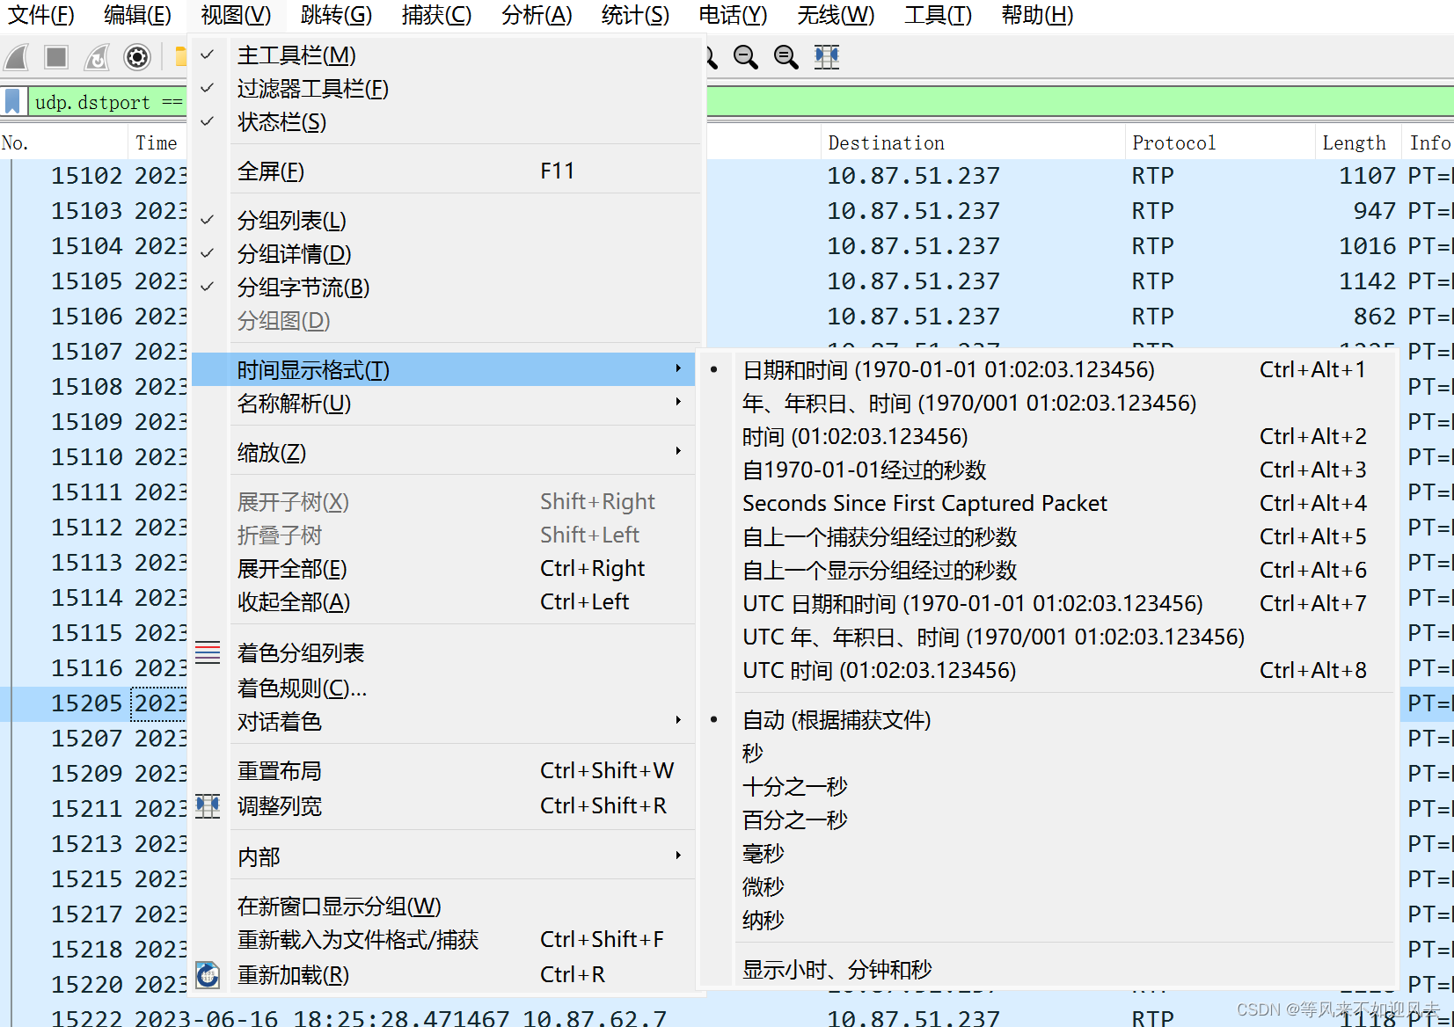Image resolution: width=1454 pixels, height=1027 pixels.
Task: Open display filter bookmarks
Action: point(12,101)
